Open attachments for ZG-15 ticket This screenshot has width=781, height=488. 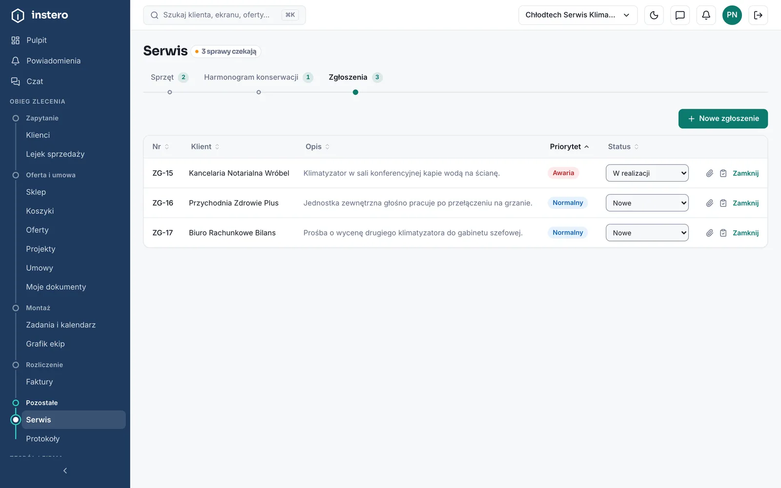[710, 173]
